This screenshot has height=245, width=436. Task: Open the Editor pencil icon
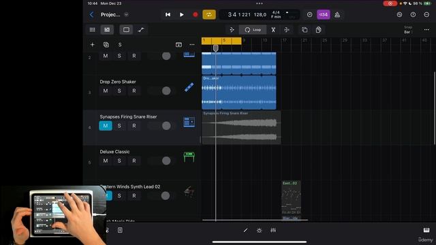(x=245, y=230)
